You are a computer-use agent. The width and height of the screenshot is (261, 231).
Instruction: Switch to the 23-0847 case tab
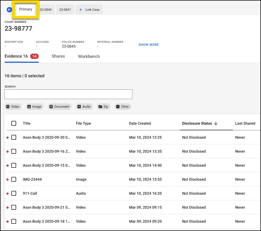tap(65, 10)
